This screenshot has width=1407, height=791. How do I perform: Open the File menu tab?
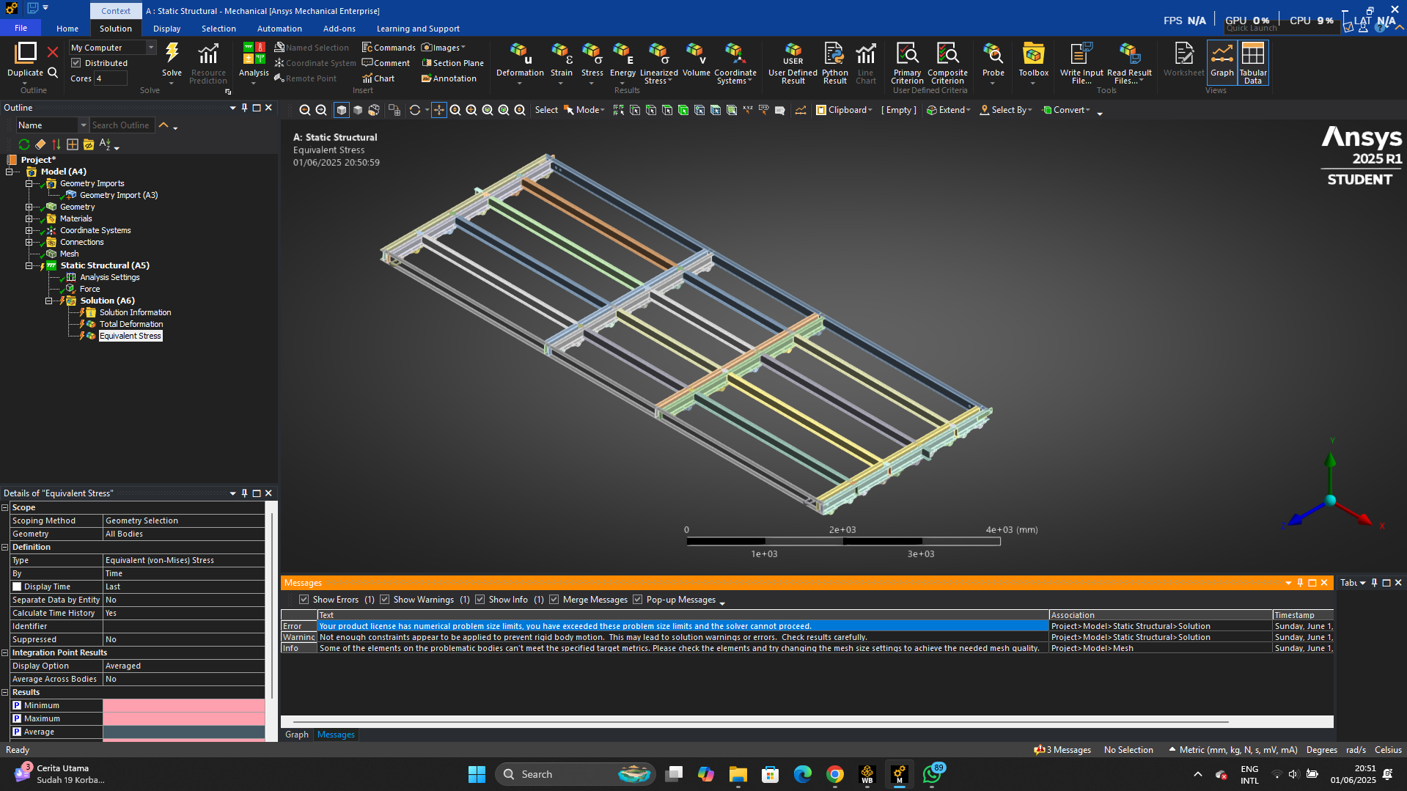click(x=21, y=28)
